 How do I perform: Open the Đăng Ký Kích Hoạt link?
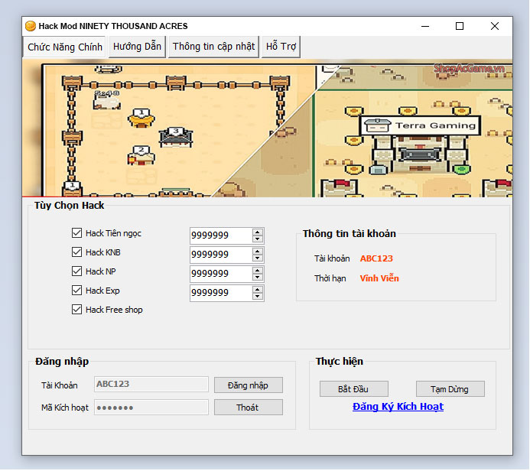(x=398, y=407)
